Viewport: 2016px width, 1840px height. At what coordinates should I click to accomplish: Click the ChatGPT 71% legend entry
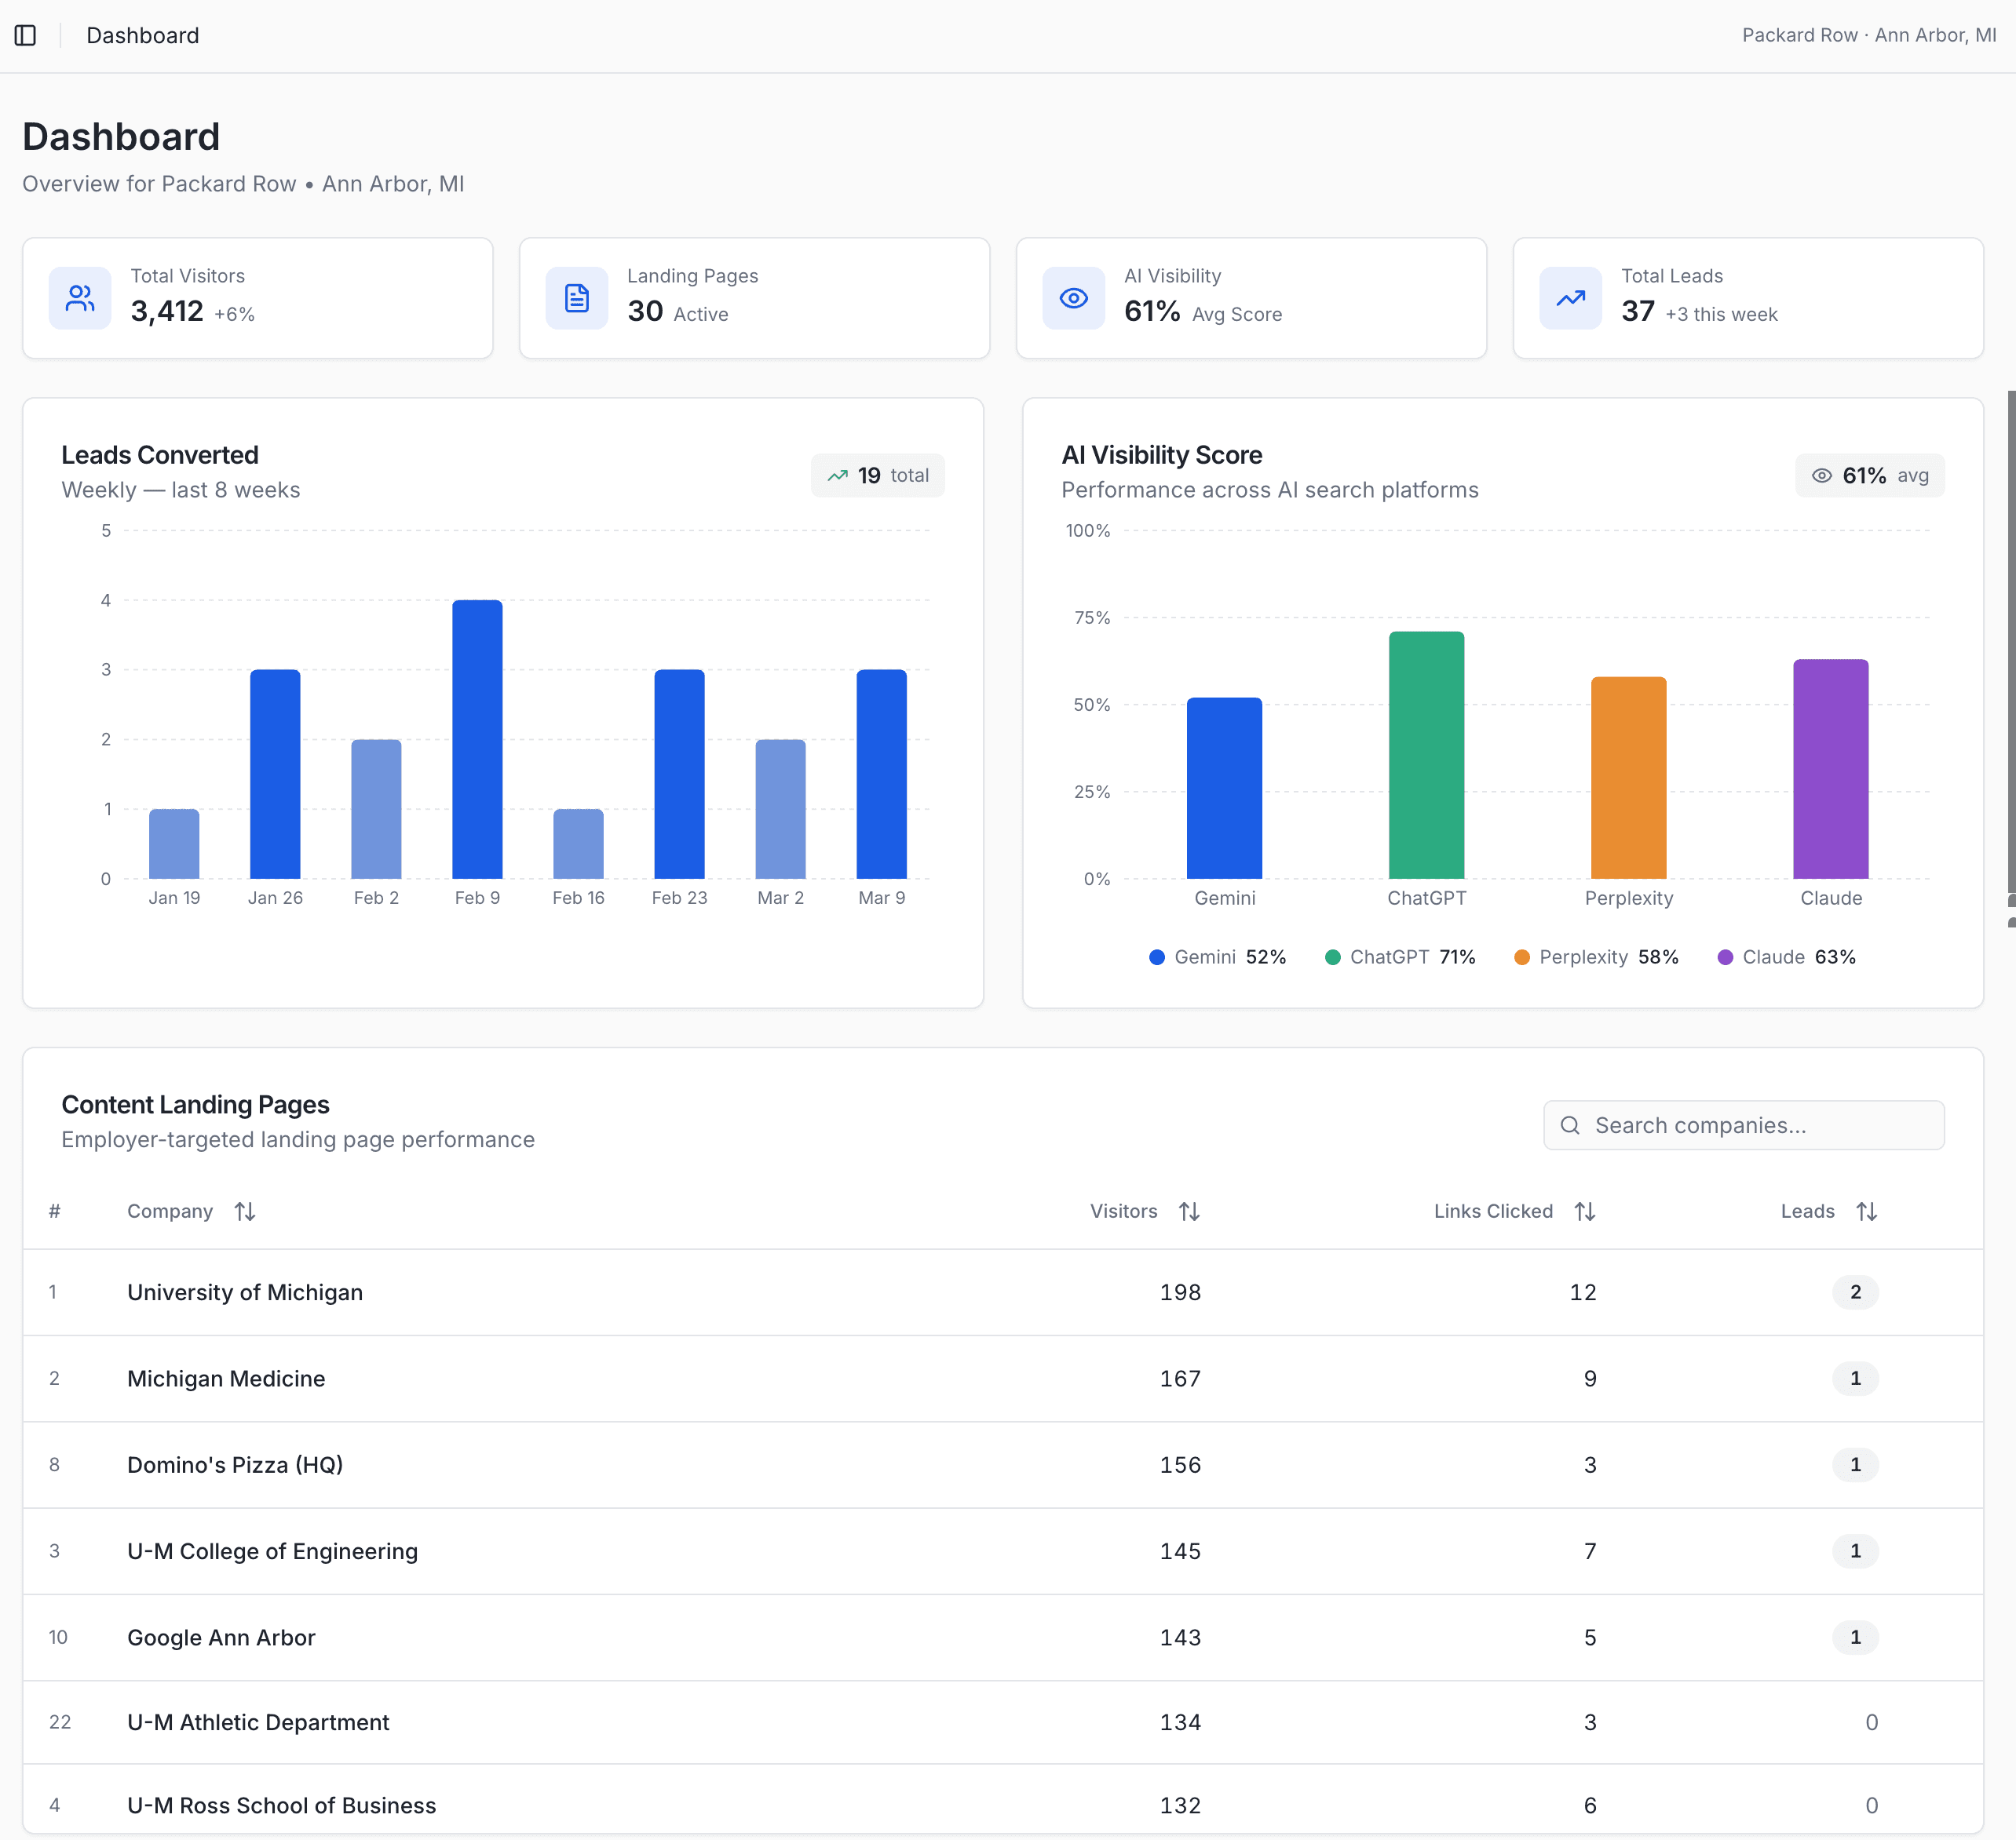(x=1400, y=957)
